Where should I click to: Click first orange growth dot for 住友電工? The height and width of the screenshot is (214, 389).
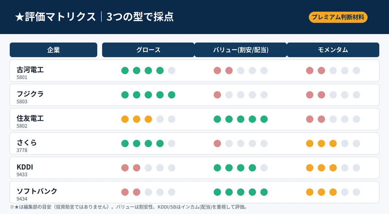coord(125,119)
